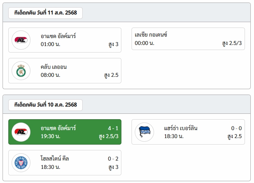
Task: Open ทีเด็ดภคิน วันที่ 11 ส.ค. 2568 header
Action: 46,13
